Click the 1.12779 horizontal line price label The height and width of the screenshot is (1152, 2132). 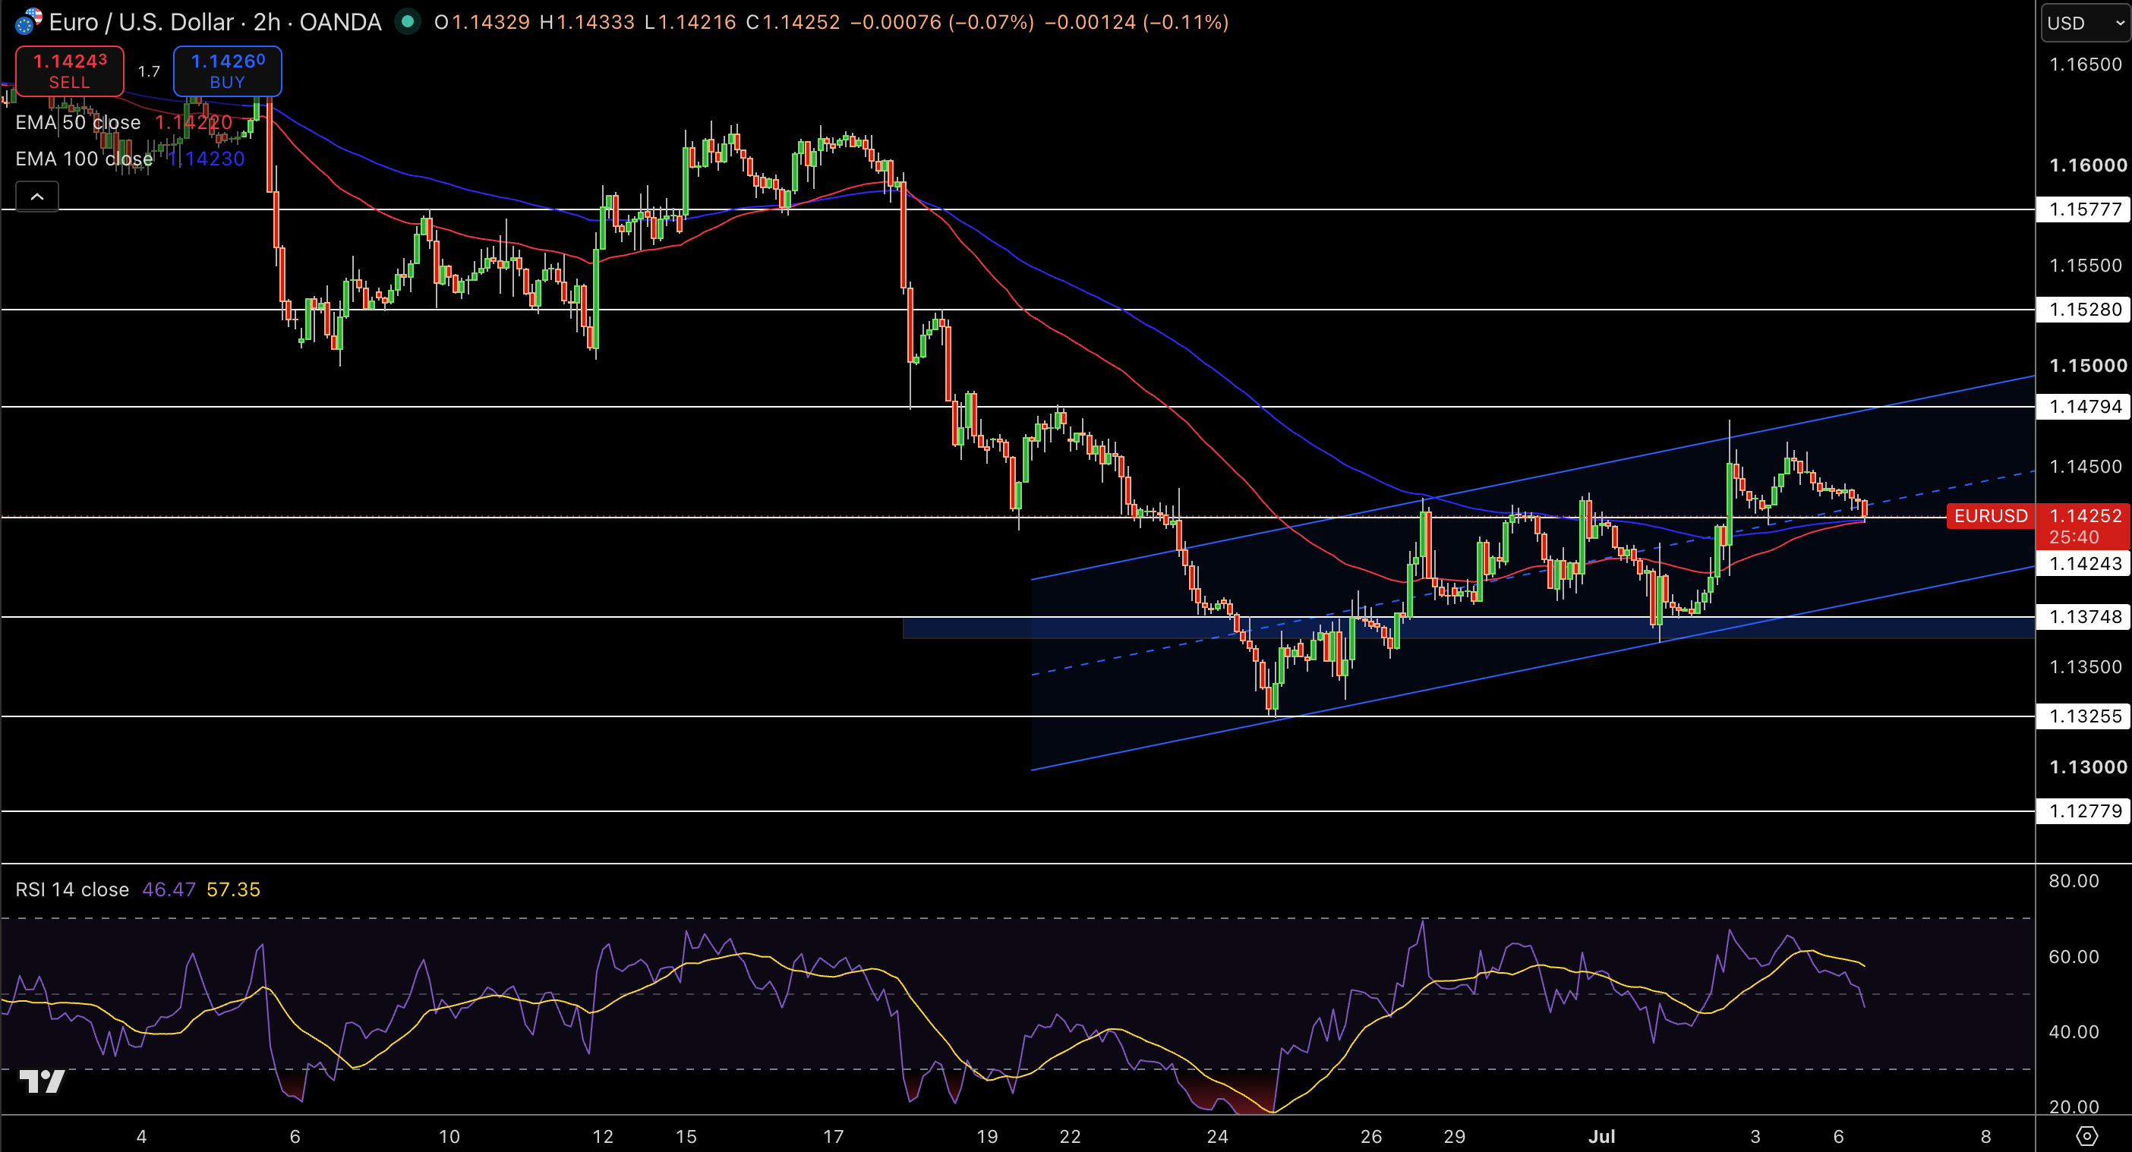[x=2083, y=810]
